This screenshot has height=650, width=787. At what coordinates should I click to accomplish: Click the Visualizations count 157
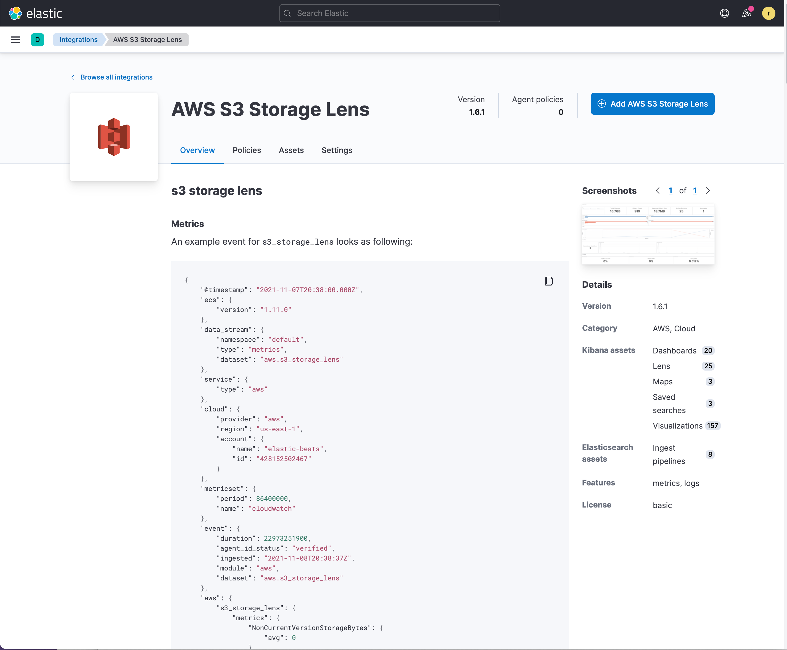coord(712,425)
